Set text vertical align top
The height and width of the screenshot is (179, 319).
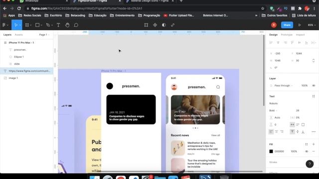tap(292, 132)
